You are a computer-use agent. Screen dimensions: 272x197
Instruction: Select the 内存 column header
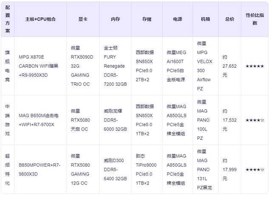115,19
